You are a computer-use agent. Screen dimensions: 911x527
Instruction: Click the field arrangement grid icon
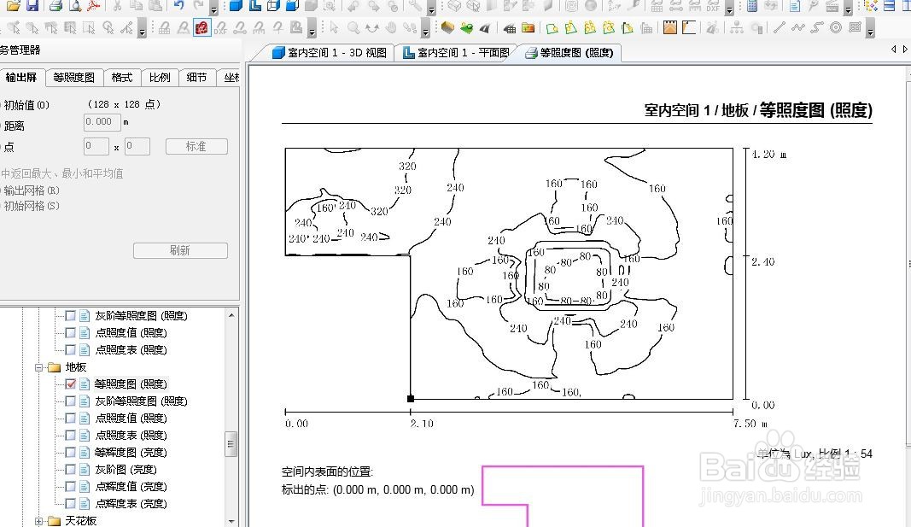click(855, 27)
